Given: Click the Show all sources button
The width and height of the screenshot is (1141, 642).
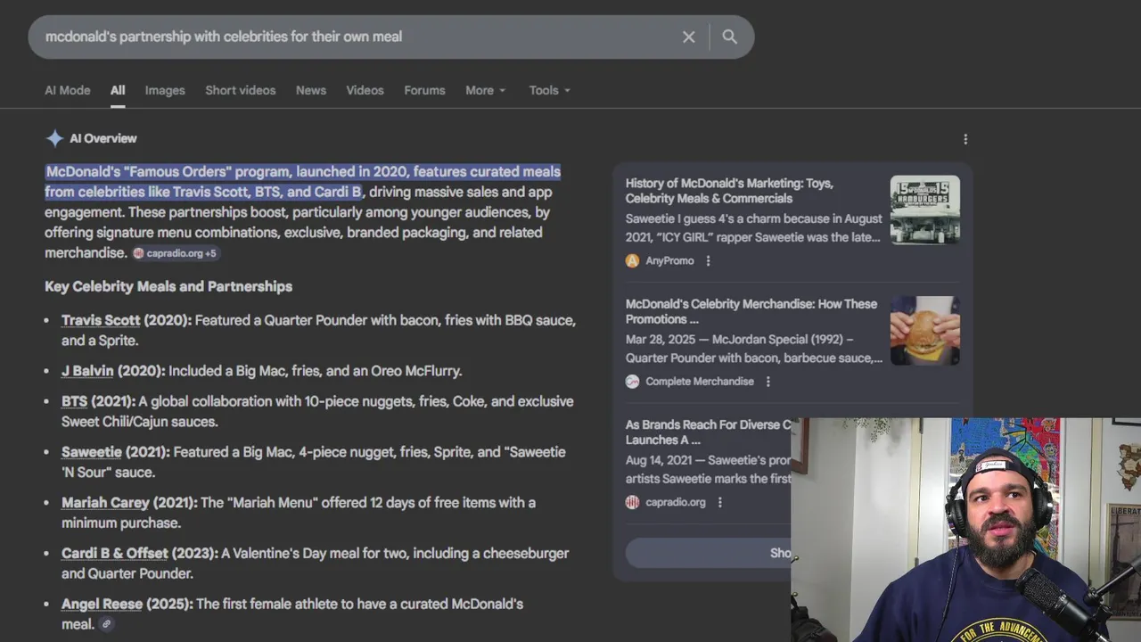Looking at the screenshot, I should [709, 553].
